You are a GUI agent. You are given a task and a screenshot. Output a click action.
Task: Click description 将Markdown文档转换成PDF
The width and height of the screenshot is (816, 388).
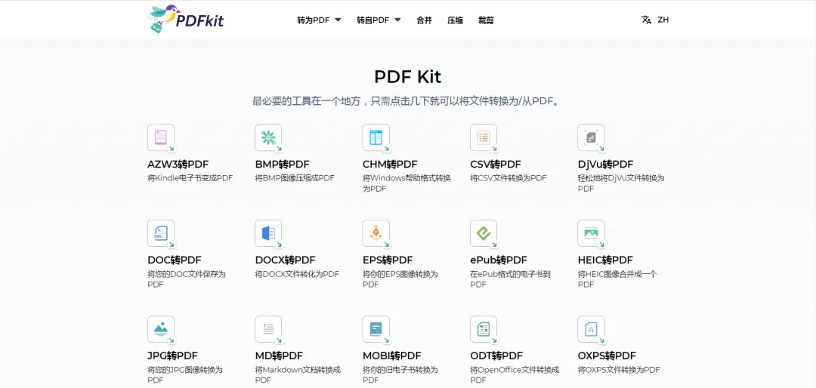coord(298,375)
